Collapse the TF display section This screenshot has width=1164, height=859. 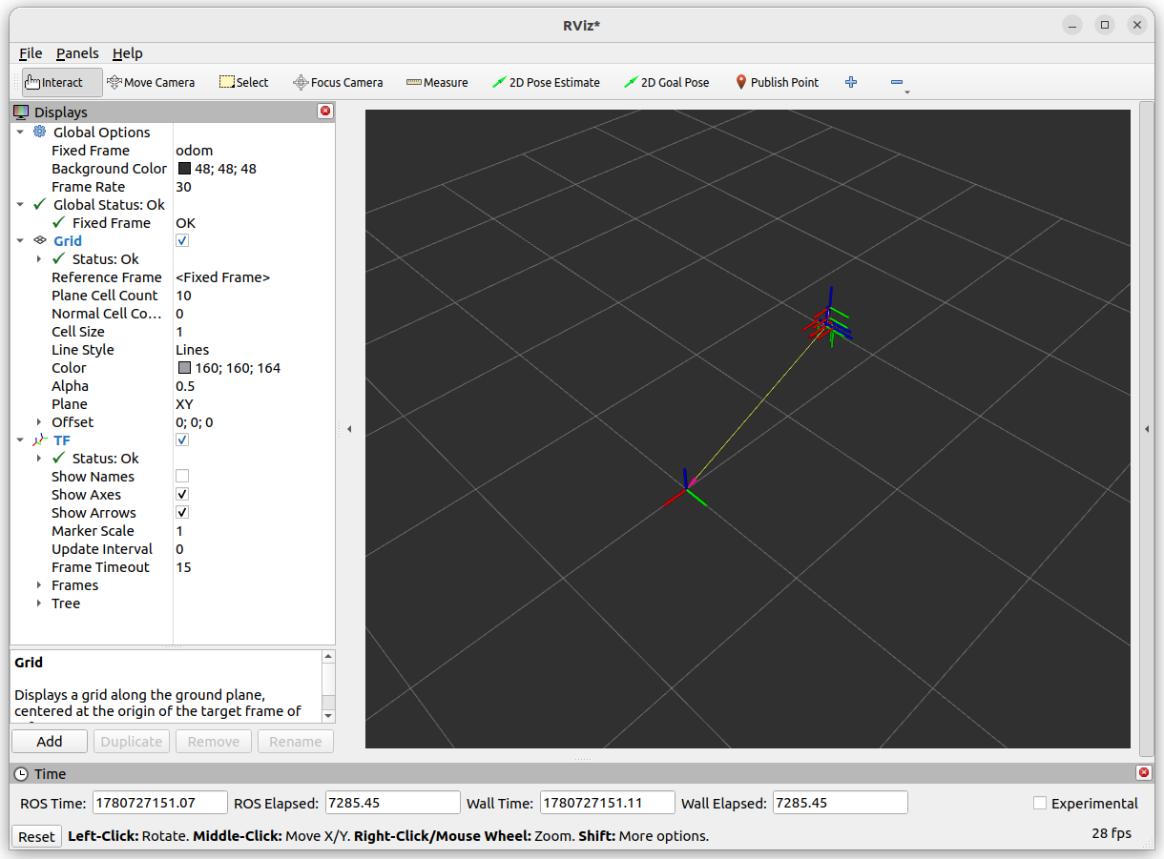pos(20,440)
